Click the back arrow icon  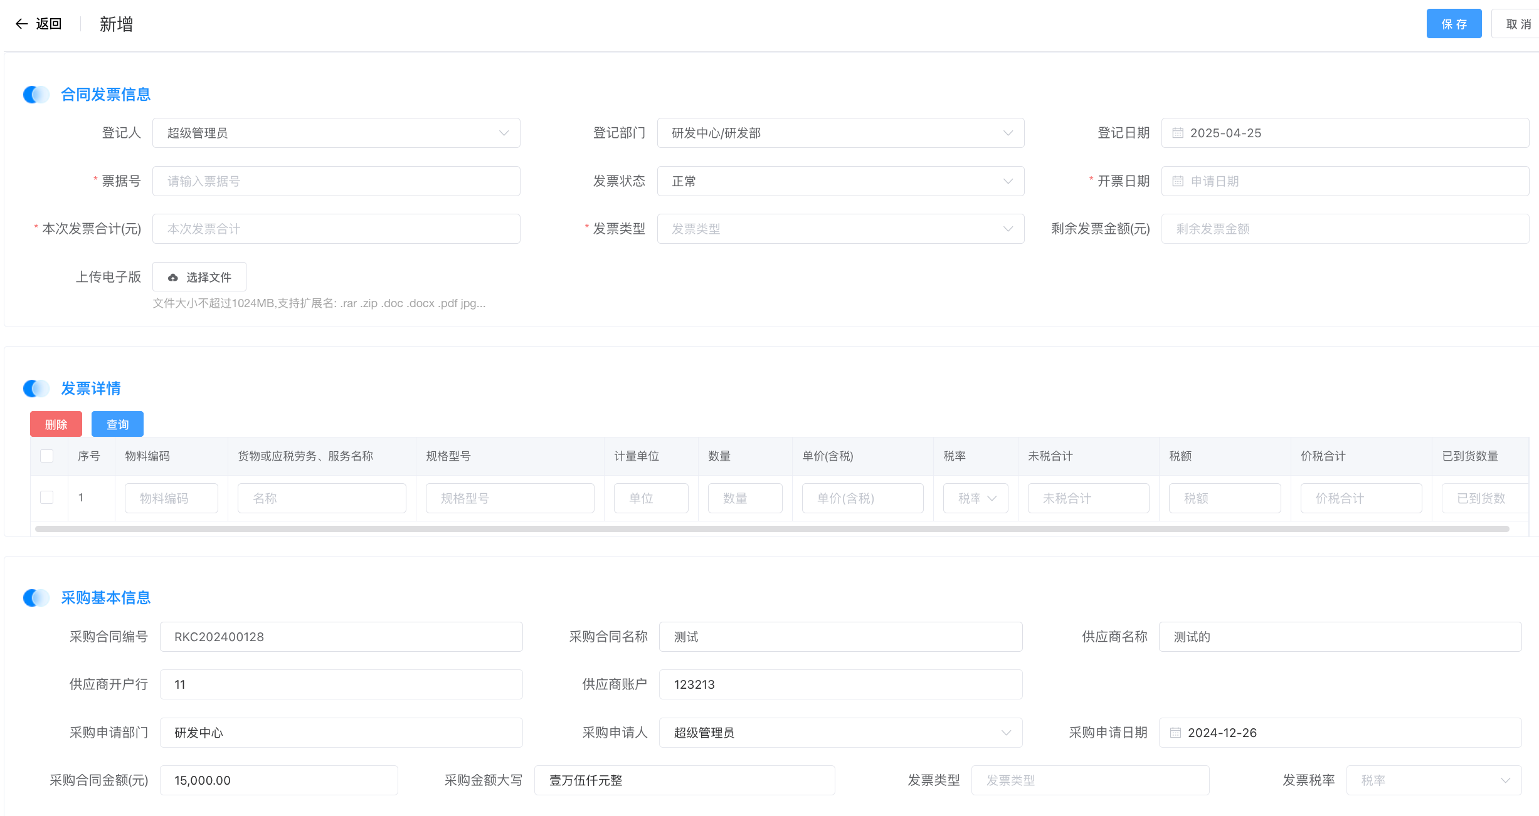click(x=21, y=24)
